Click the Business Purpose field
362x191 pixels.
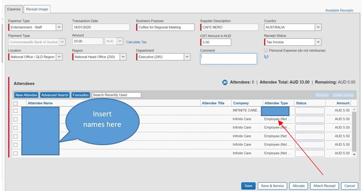[x=165, y=27]
